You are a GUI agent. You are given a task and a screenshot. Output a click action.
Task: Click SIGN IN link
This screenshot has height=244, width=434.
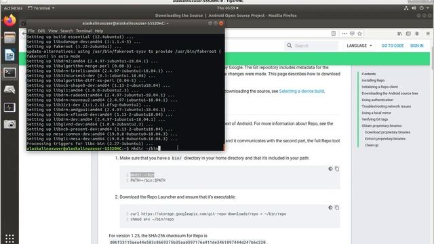(416, 45)
